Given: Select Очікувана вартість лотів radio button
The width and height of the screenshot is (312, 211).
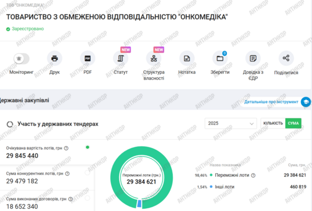Looking at the screenshot, I should (87, 147).
